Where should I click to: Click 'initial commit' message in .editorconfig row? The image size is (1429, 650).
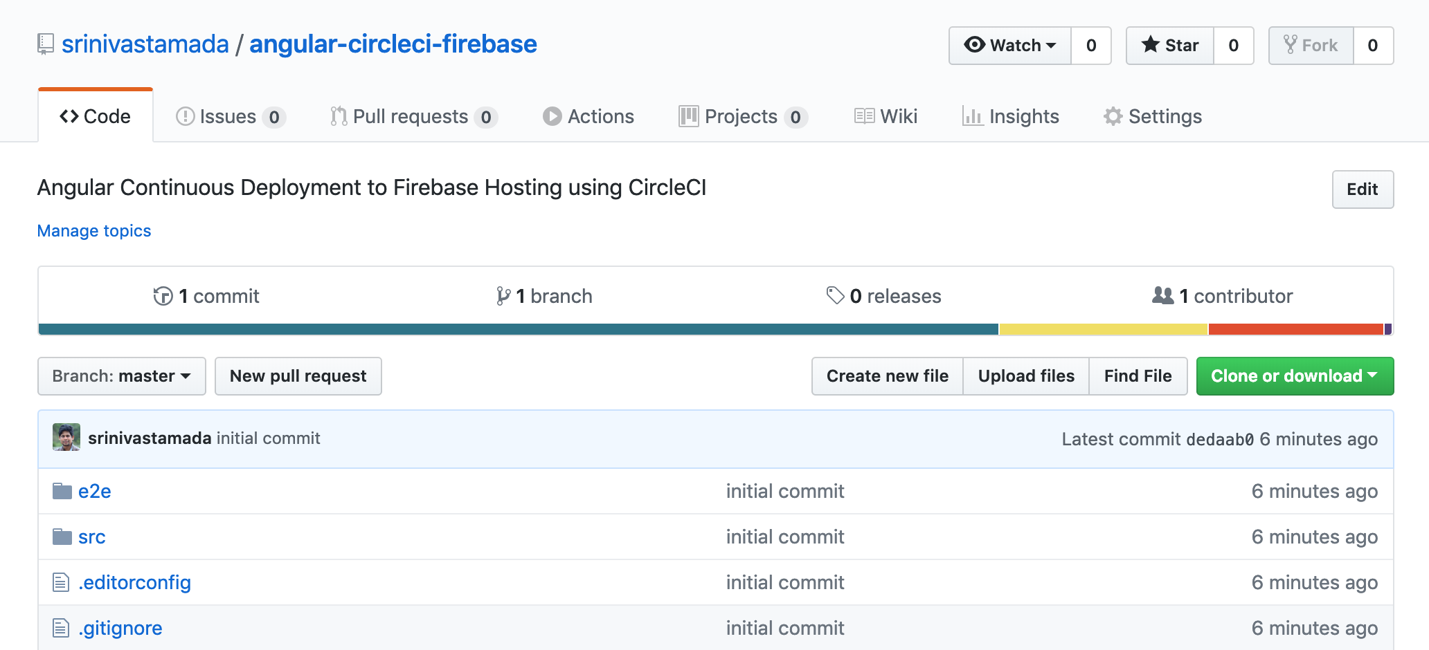(x=785, y=582)
